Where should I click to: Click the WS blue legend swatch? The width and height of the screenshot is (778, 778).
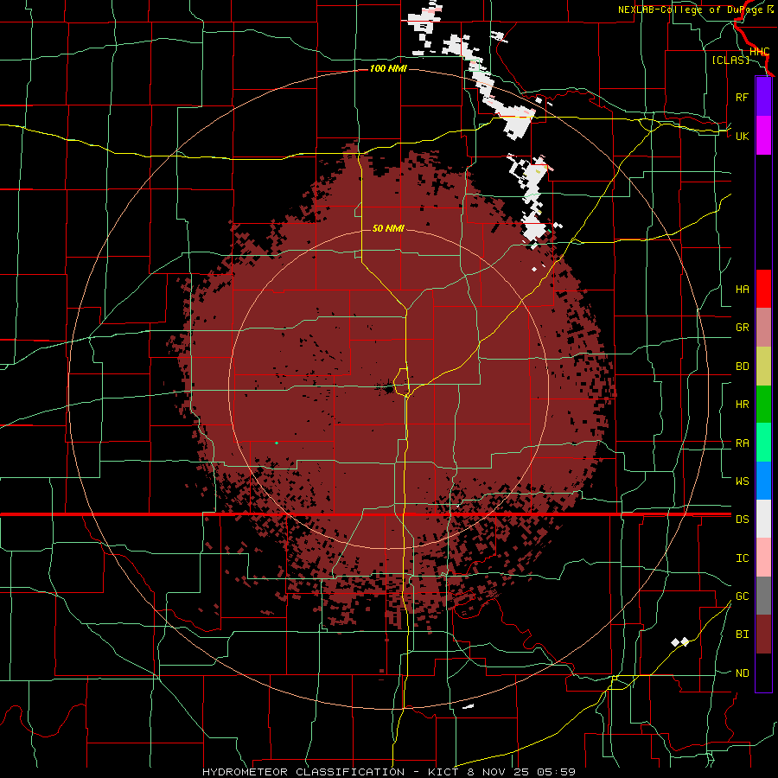click(763, 481)
